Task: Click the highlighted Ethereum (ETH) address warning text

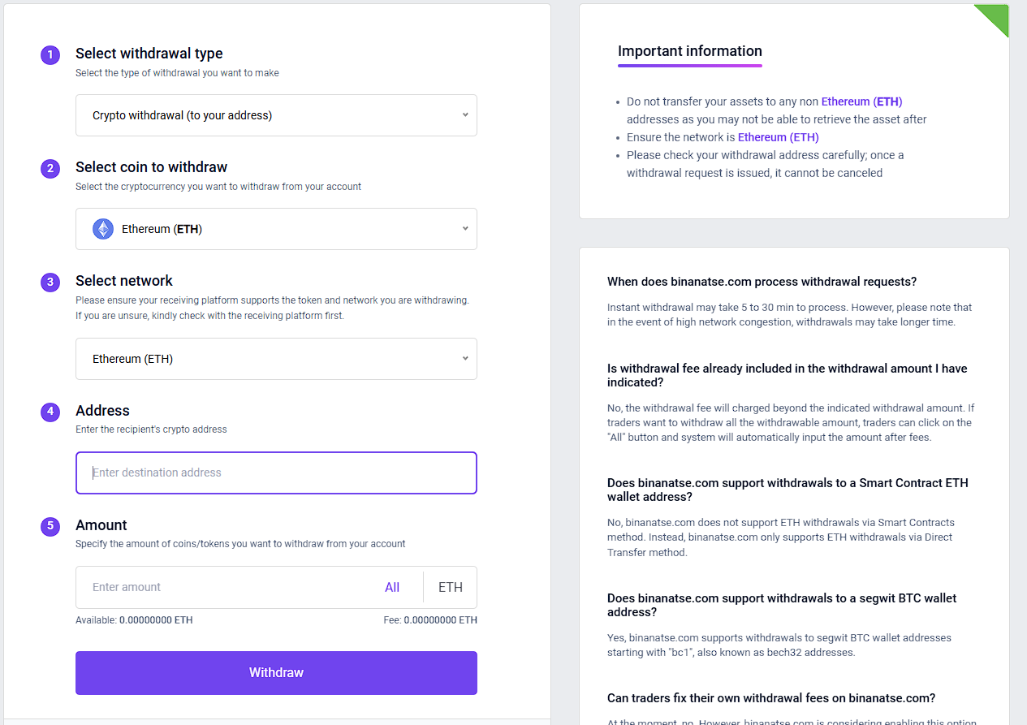Action: (861, 101)
